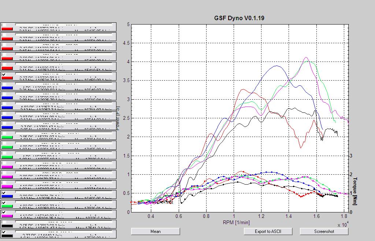Click the unchecked black run's color swatch
The height and width of the screenshot is (241, 375).
pyautogui.click(x=7, y=226)
